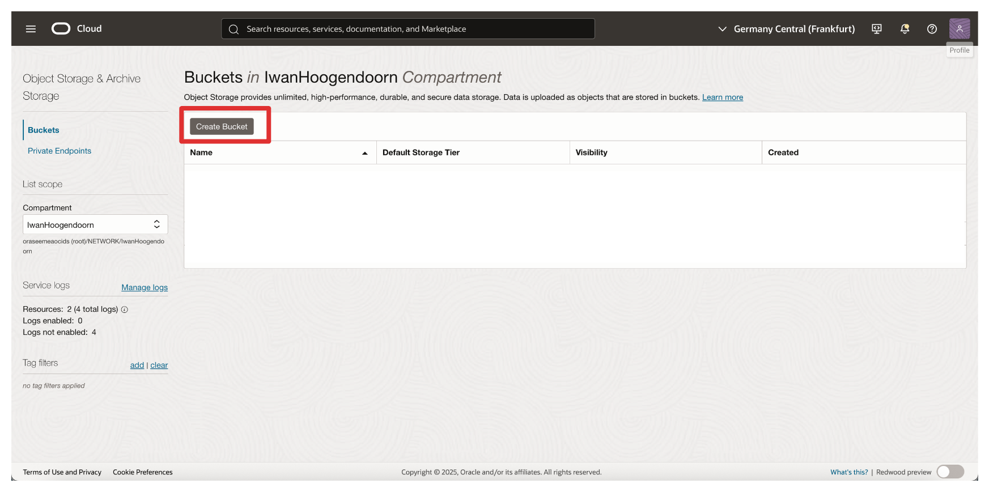Click the info icon beside total logs

[x=125, y=309]
